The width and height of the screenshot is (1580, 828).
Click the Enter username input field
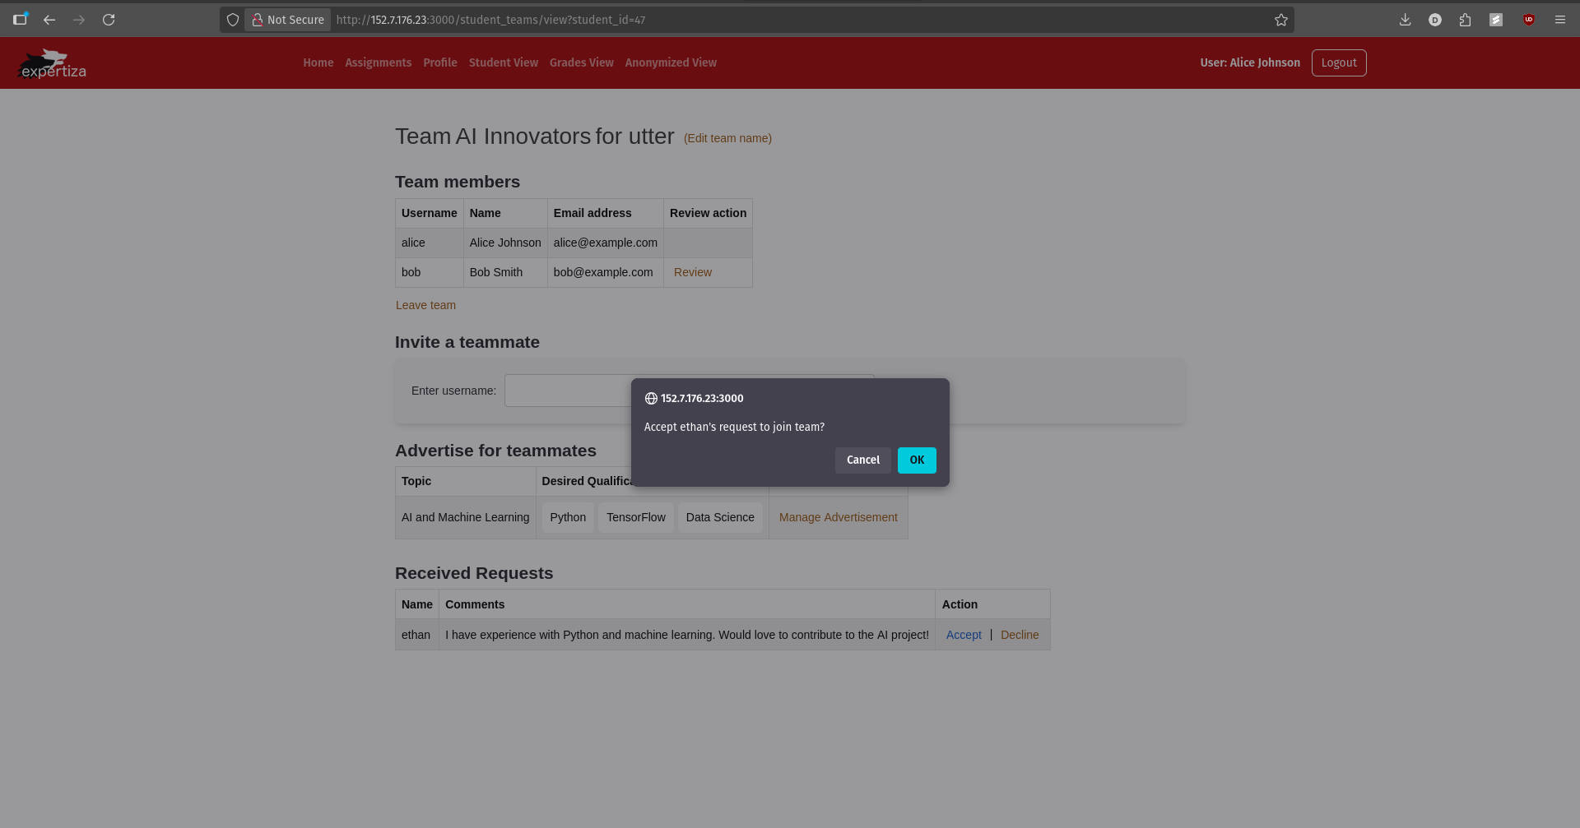pyautogui.click(x=568, y=391)
